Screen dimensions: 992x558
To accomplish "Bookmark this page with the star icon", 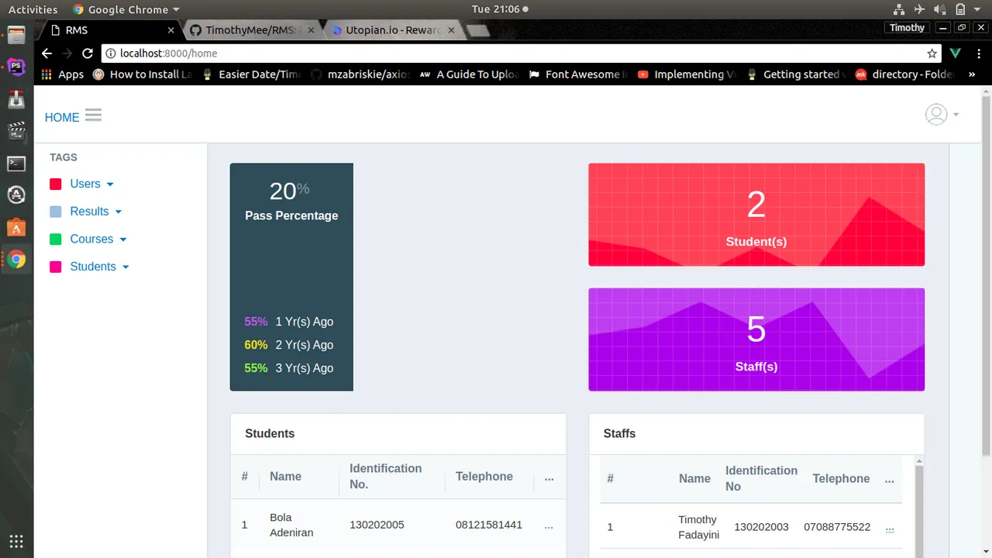I will [932, 53].
